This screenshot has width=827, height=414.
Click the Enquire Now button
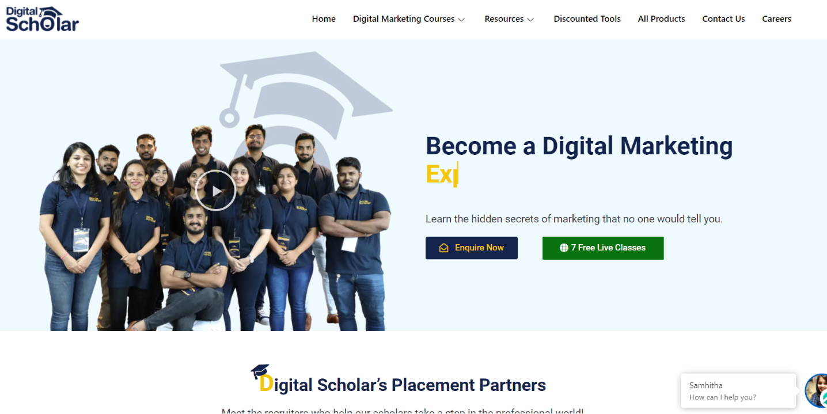coord(472,248)
